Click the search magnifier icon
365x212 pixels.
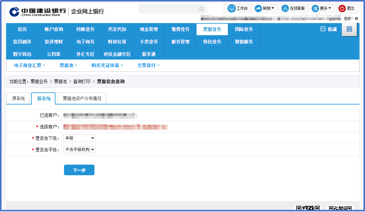201,9
